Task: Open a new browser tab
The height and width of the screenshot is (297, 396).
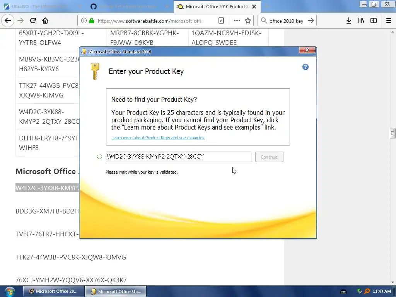Action: click(x=267, y=7)
